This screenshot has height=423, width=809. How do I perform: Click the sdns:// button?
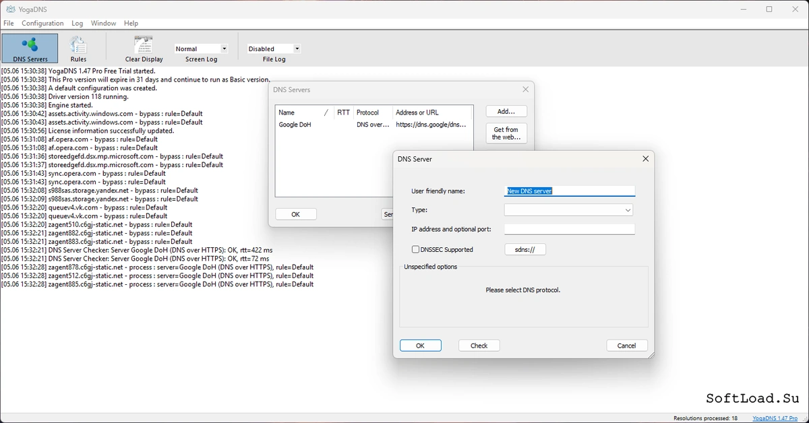click(525, 249)
